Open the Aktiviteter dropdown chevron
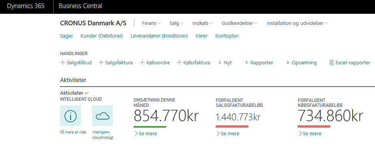This screenshot has width=375, height=146. coord(86,93)
